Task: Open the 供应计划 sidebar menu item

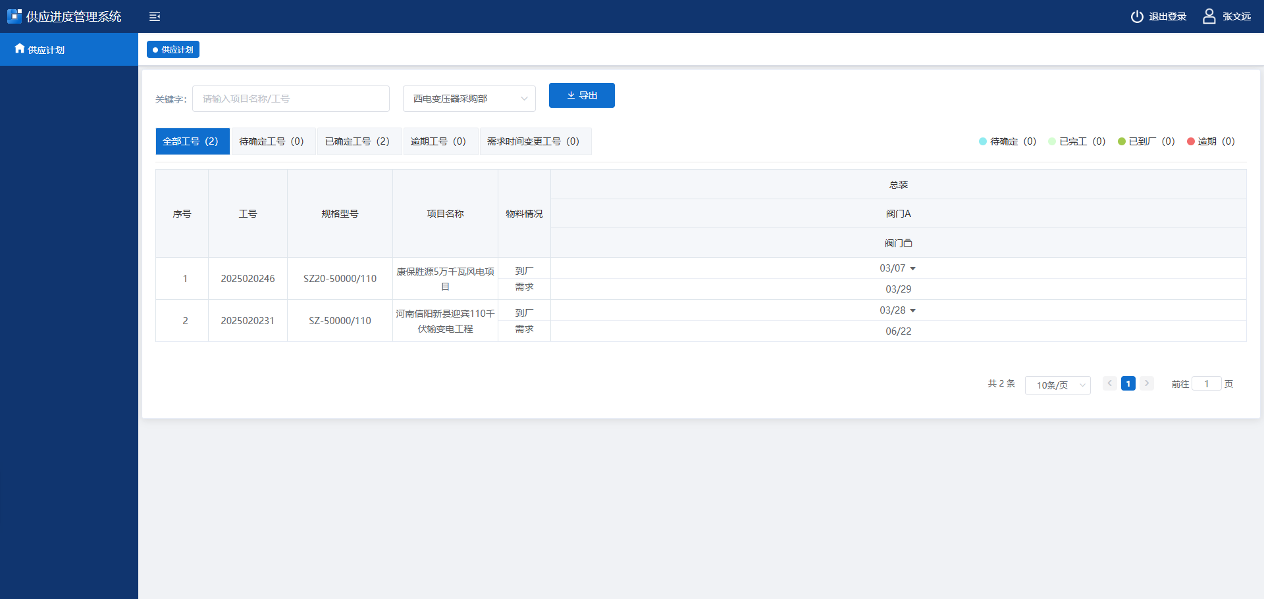Action: (x=69, y=49)
